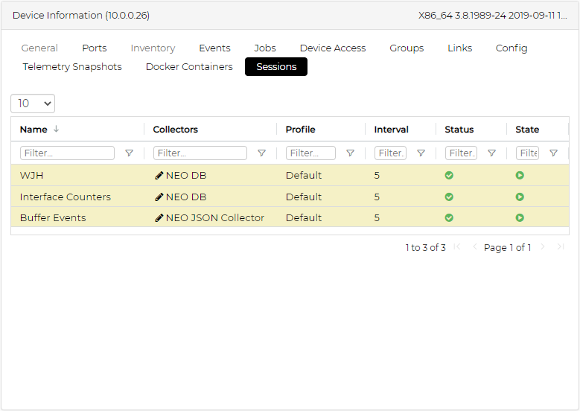Select the Device Access tab
Viewport: 580px width, 411px height.
[x=333, y=48]
